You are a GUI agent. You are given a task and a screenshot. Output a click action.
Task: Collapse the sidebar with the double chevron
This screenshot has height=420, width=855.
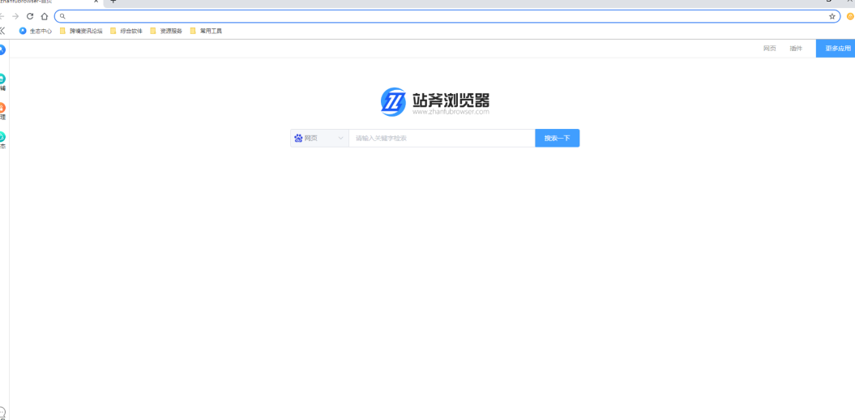click(2, 31)
